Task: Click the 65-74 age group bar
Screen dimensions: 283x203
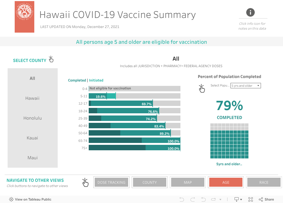Action: (134, 140)
